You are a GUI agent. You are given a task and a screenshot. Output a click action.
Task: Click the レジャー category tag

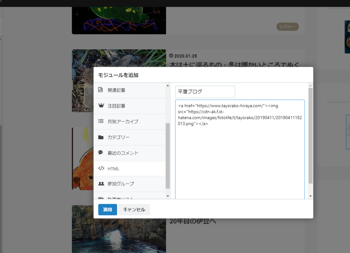coord(287,27)
